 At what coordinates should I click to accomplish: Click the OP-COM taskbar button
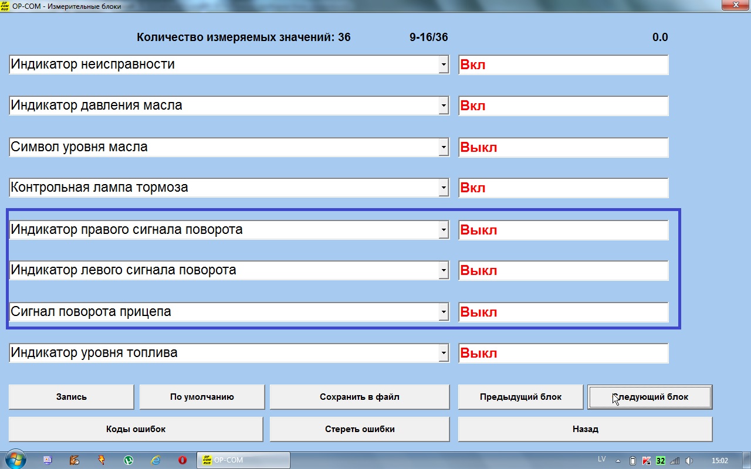[243, 460]
